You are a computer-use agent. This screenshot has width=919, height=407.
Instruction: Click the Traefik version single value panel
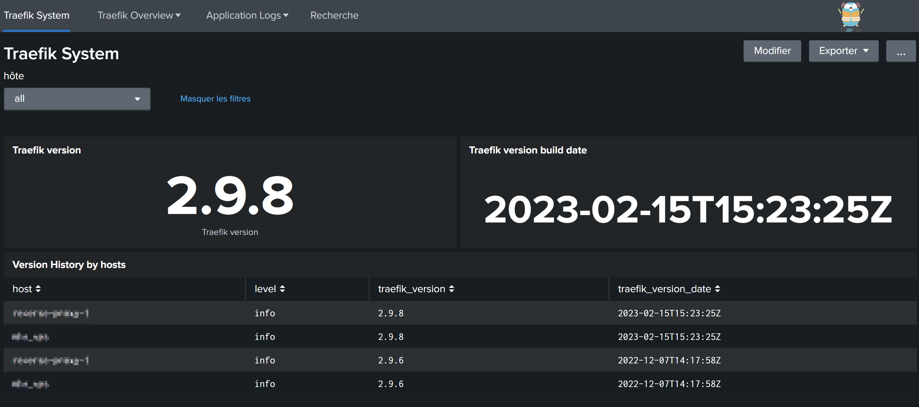click(230, 197)
